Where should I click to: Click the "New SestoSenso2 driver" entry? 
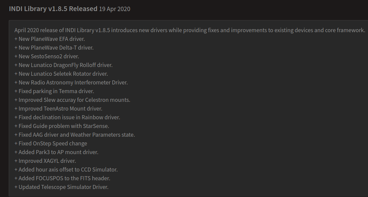(x=47, y=56)
